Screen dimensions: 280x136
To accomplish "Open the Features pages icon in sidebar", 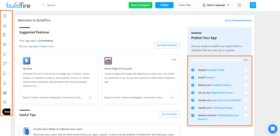I will click(x=5, y=35).
